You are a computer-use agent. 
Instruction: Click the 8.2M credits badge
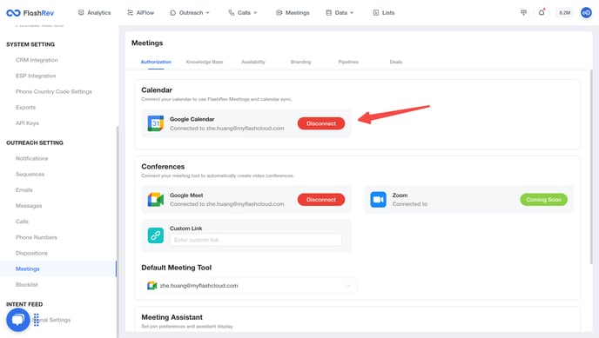[565, 12]
